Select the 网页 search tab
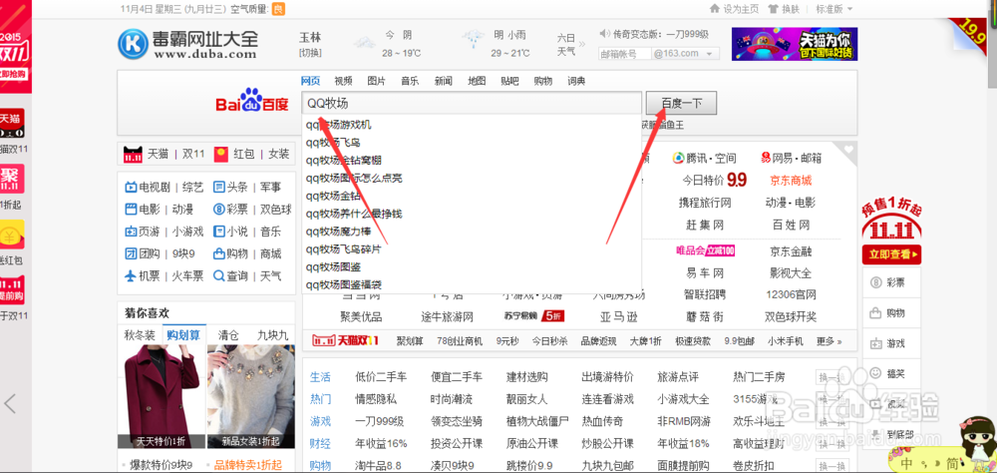Screen dimensions: 997x473 pyautogui.click(x=310, y=81)
